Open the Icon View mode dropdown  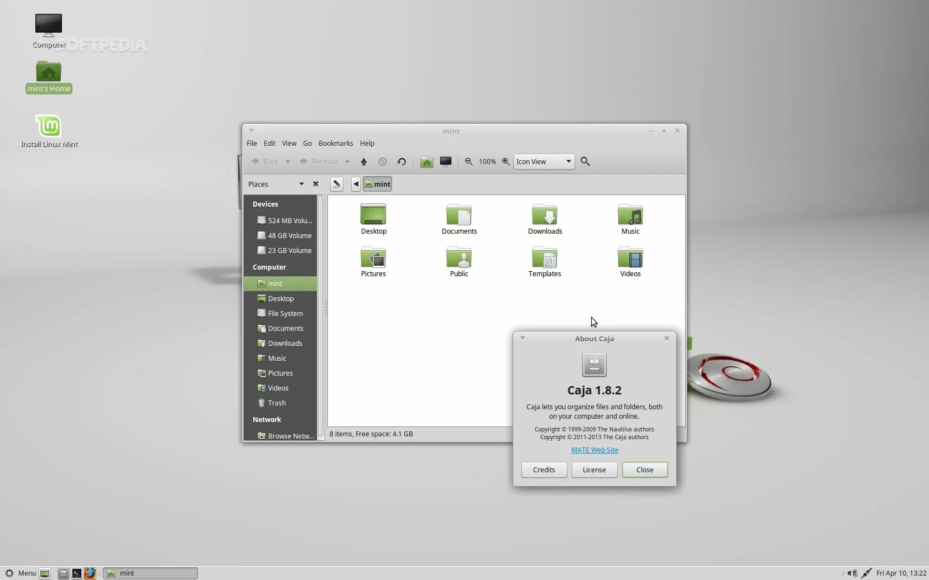click(x=544, y=162)
